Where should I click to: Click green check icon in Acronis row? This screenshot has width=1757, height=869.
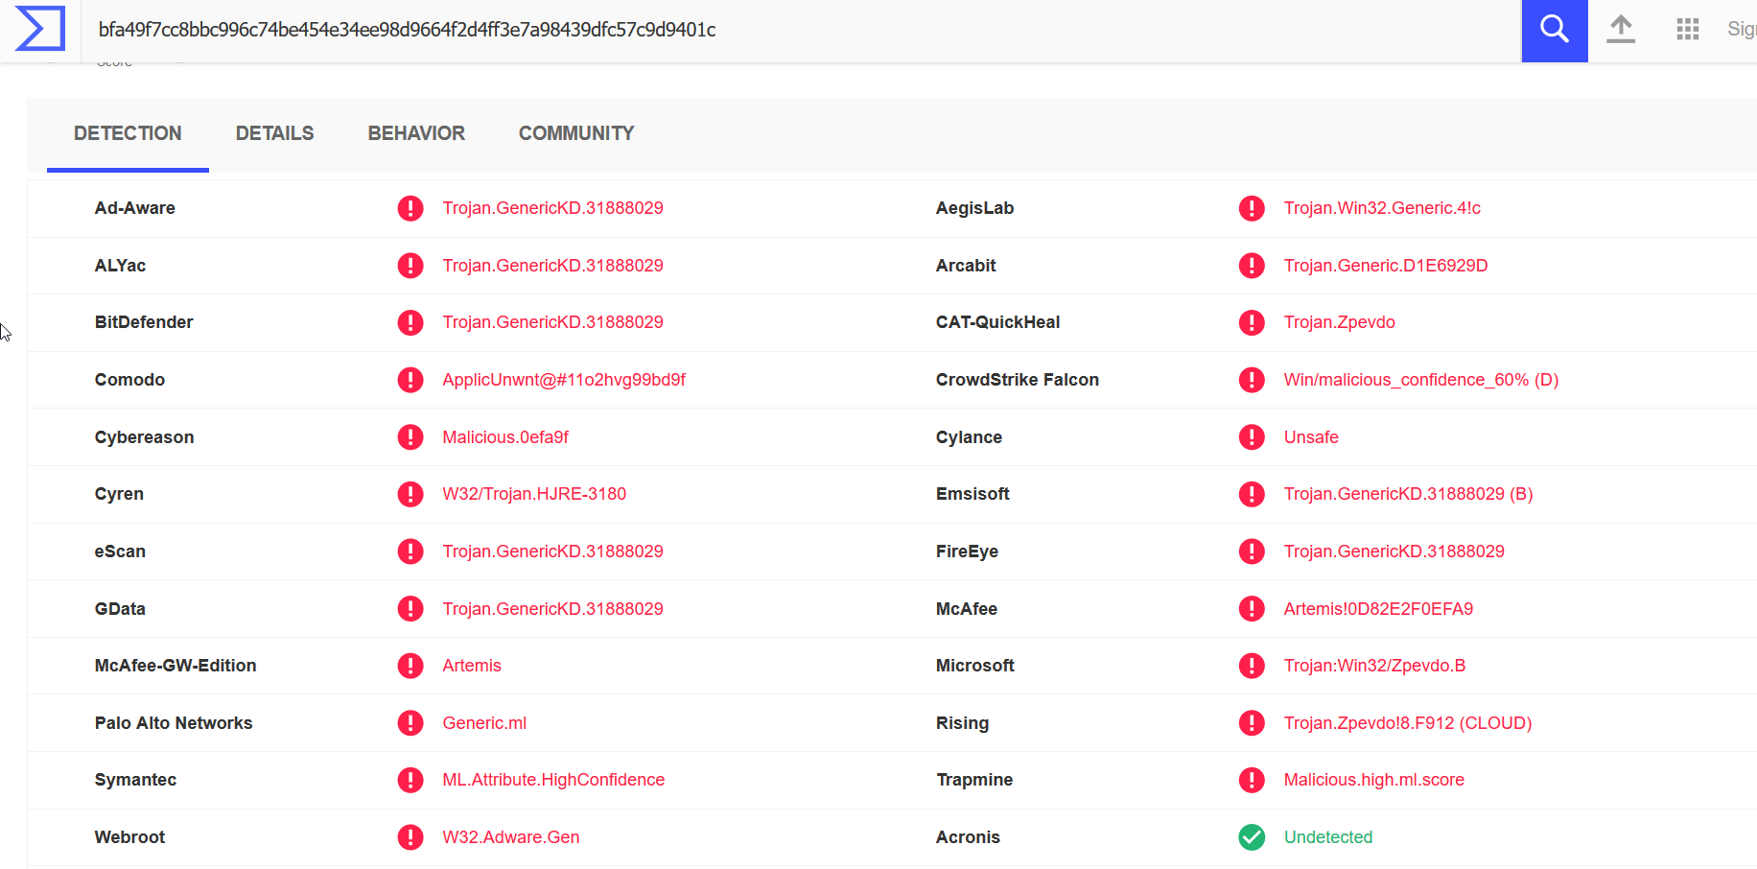1252,837
